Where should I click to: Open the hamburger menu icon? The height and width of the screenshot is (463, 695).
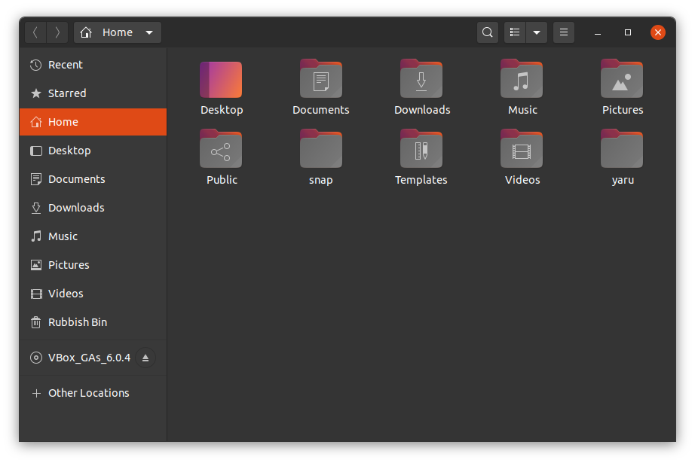(564, 32)
